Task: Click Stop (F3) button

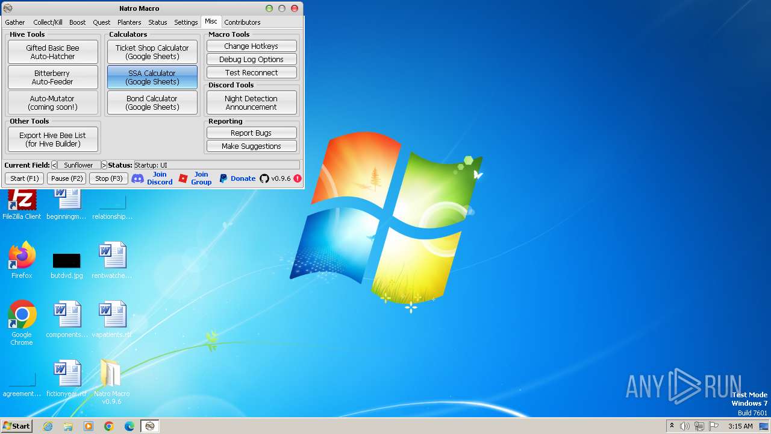Action: (x=109, y=178)
